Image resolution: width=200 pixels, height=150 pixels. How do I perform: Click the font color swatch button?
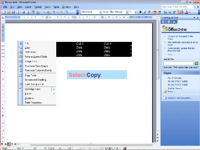point(187,12)
